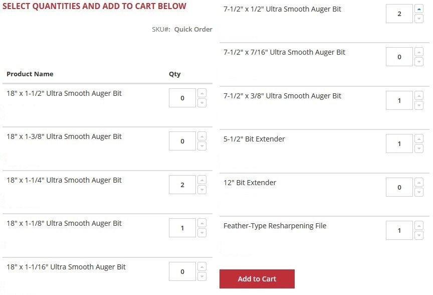Focus quantity box for 18" x 1-1/4" Auger Bit
The width and height of the screenshot is (433, 295).
click(x=182, y=185)
